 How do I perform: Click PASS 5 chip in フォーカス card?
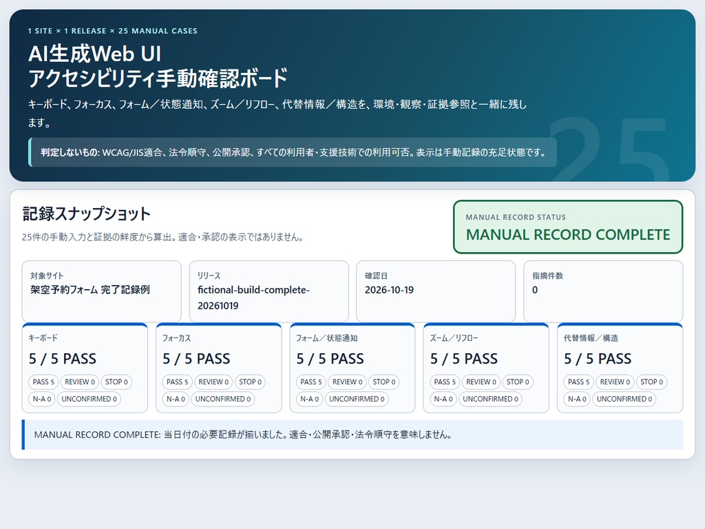click(177, 382)
